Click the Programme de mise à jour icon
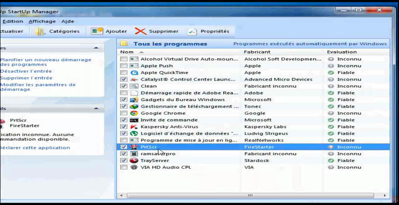 (134, 140)
